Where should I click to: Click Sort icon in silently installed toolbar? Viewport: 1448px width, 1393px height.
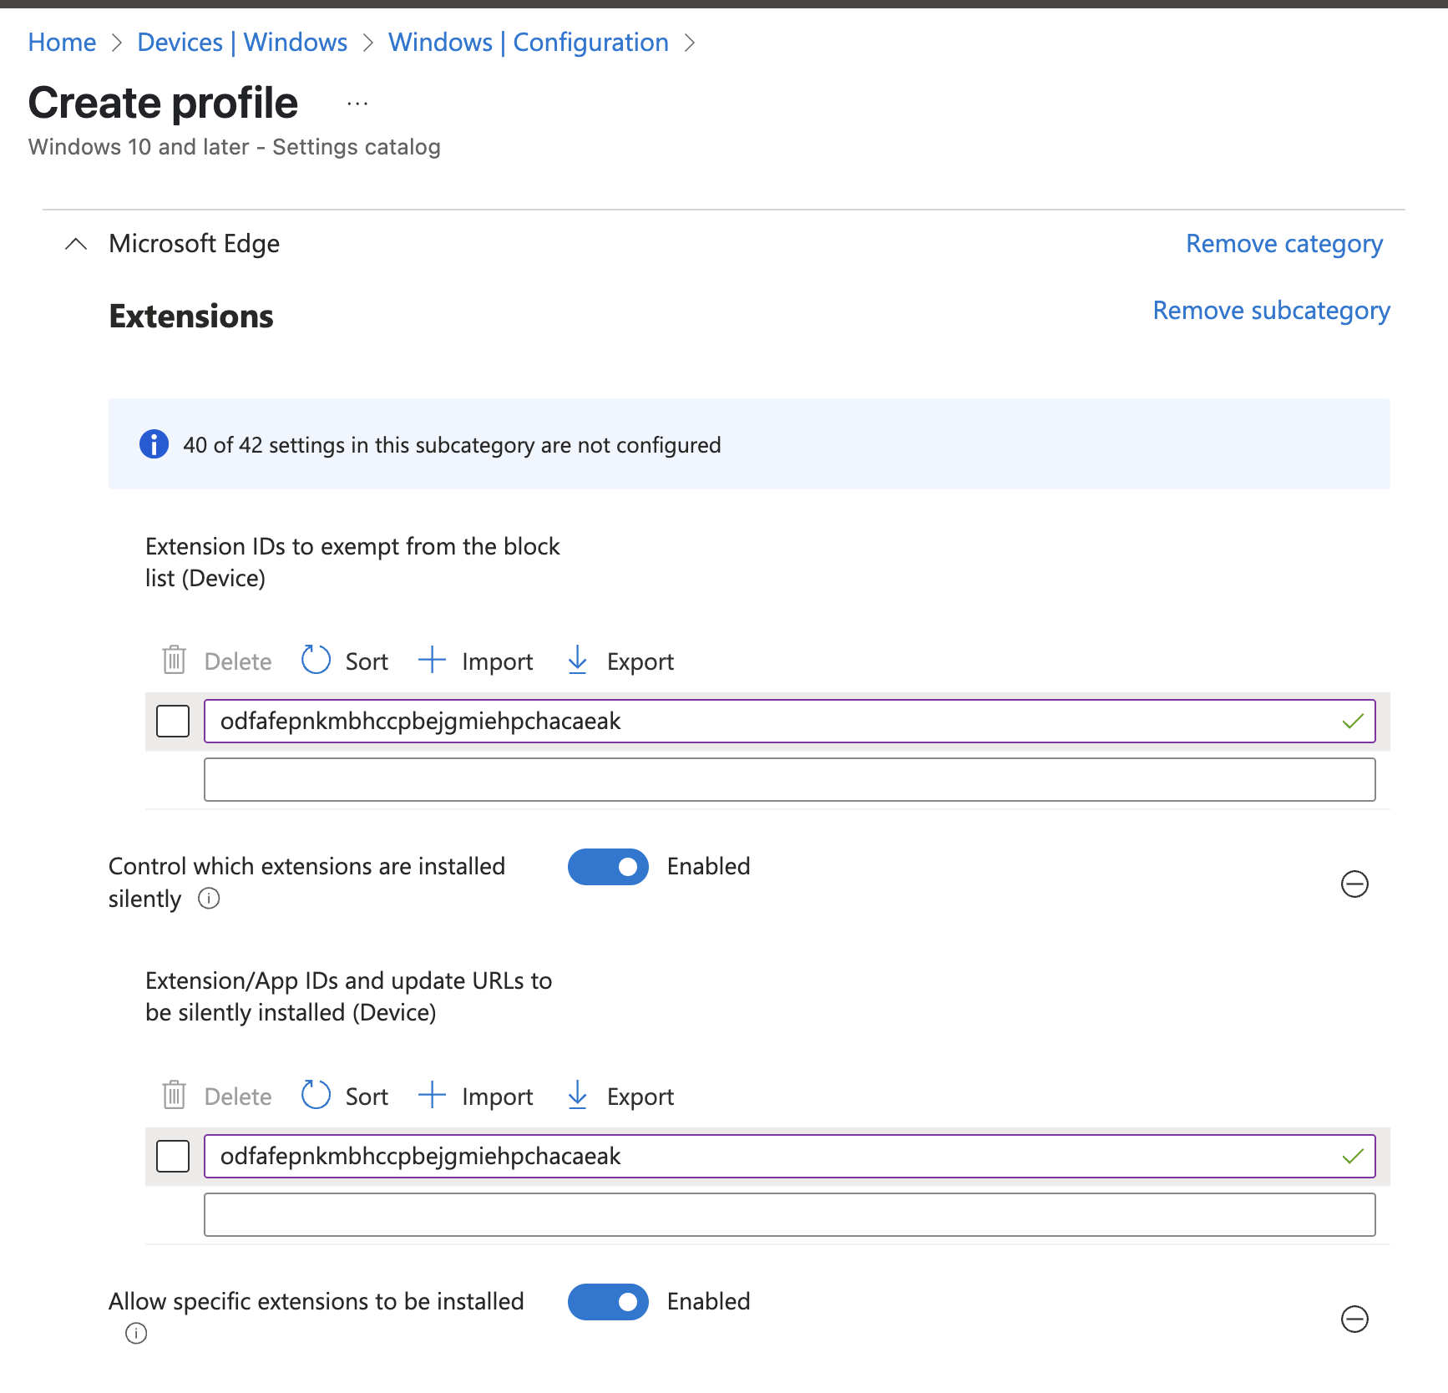(x=316, y=1095)
